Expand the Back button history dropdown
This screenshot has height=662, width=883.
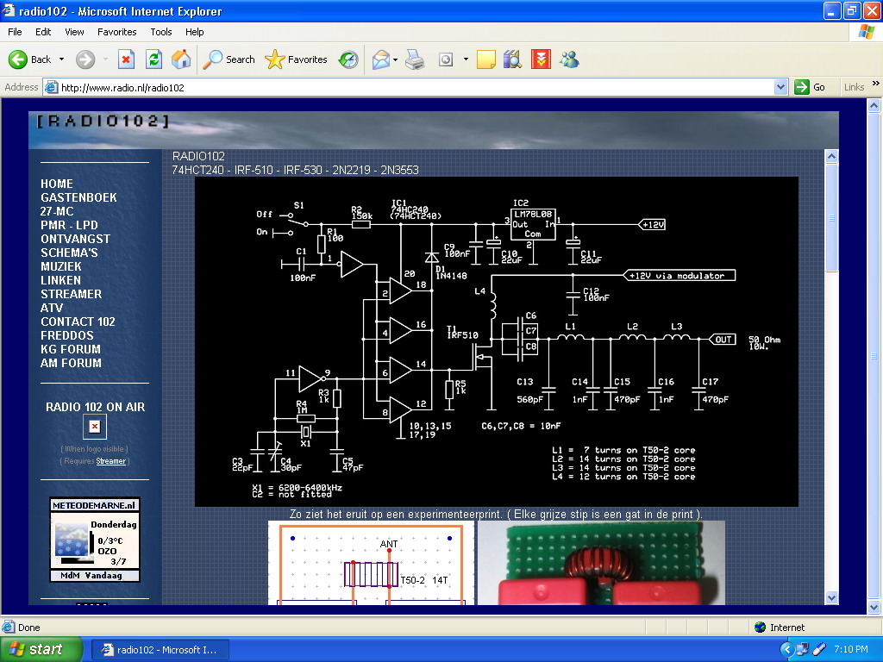point(61,59)
